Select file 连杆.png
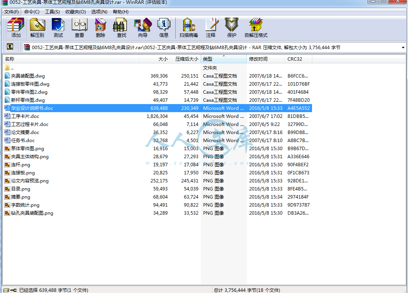 point(21,165)
